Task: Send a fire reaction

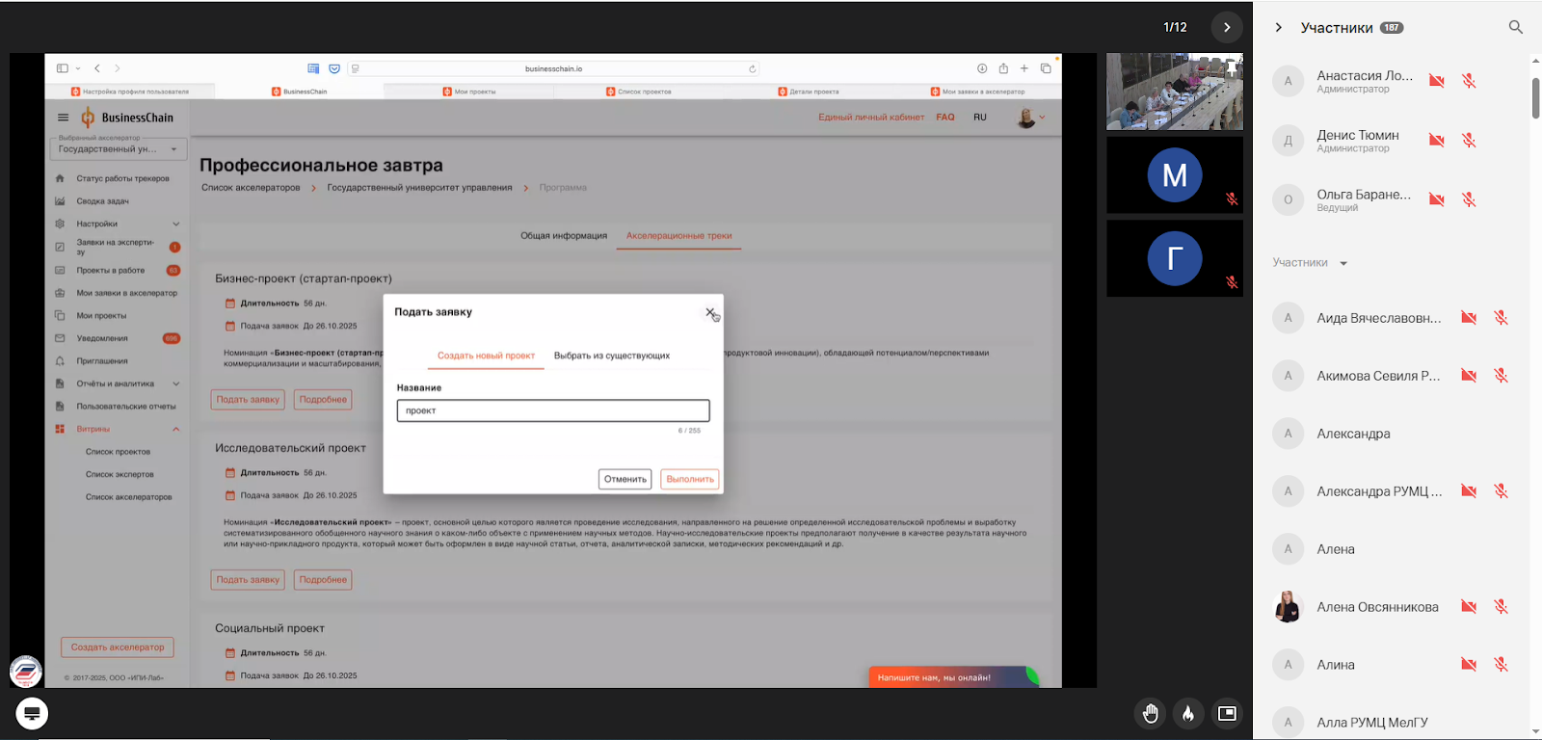Action: (x=1188, y=713)
